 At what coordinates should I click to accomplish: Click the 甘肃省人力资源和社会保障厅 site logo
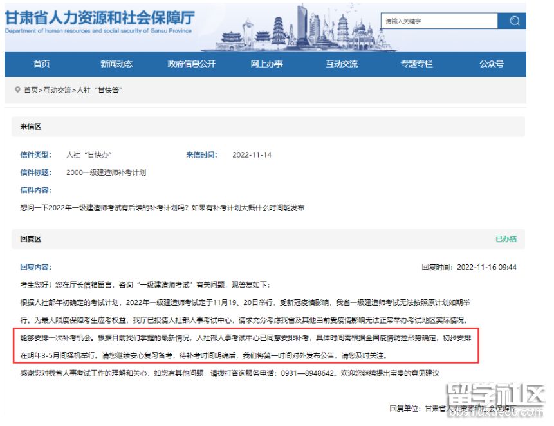pos(100,21)
